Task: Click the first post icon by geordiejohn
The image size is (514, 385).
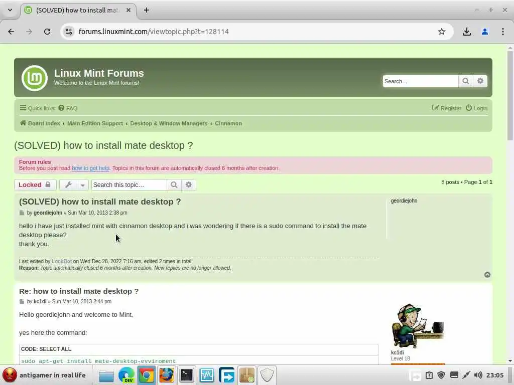Action: click(x=22, y=213)
